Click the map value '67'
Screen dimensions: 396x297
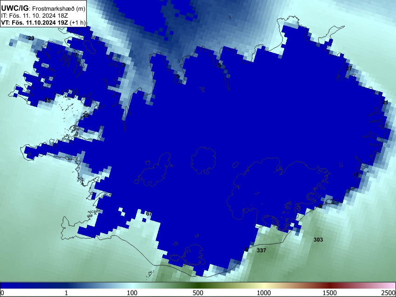point(149,214)
